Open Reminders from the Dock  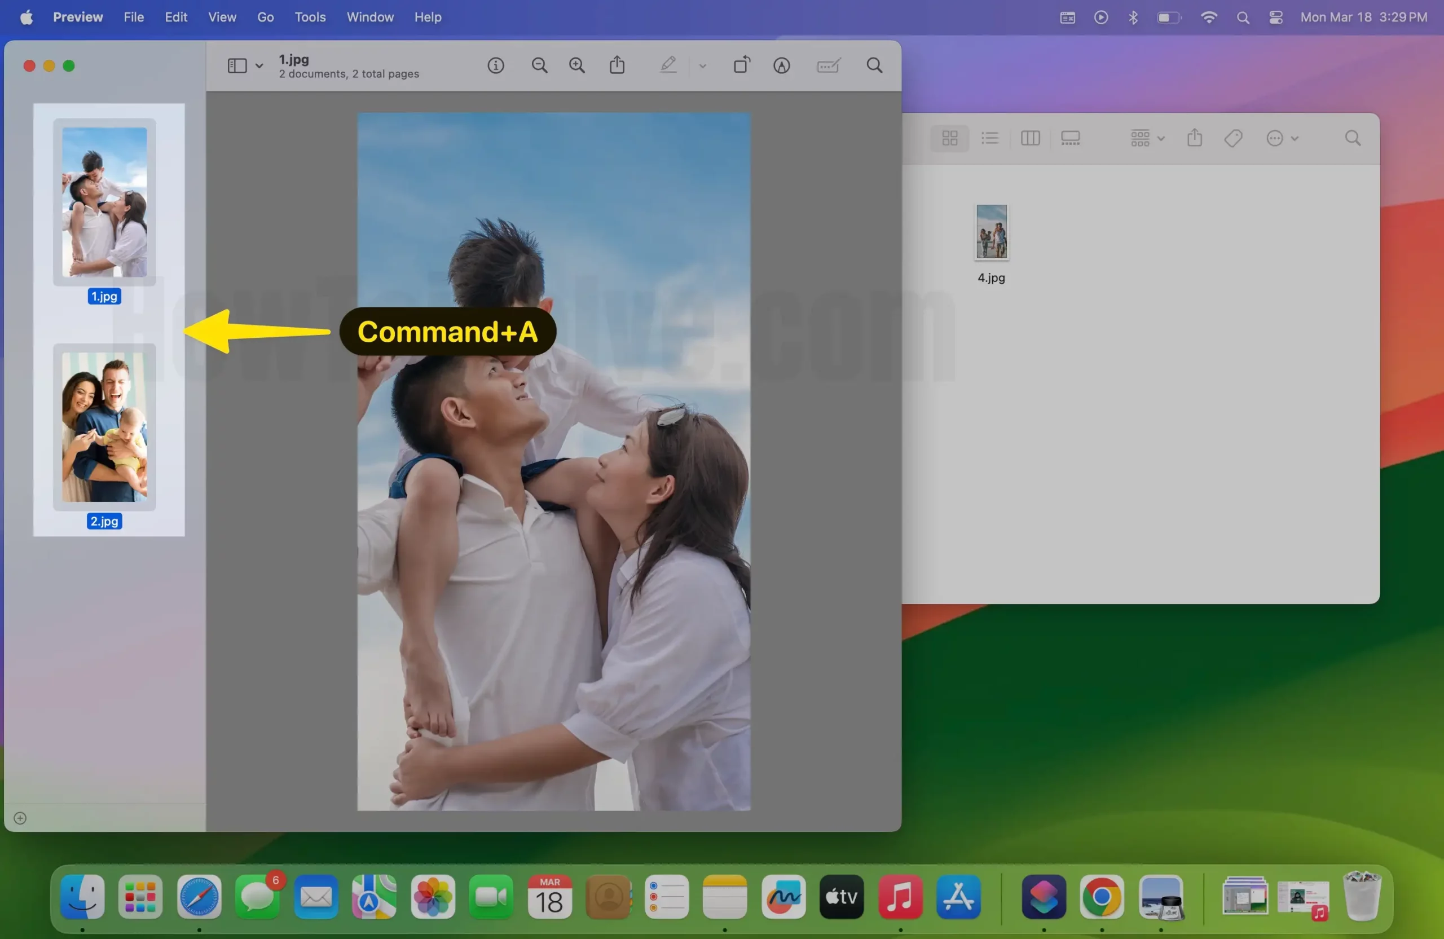[666, 897]
